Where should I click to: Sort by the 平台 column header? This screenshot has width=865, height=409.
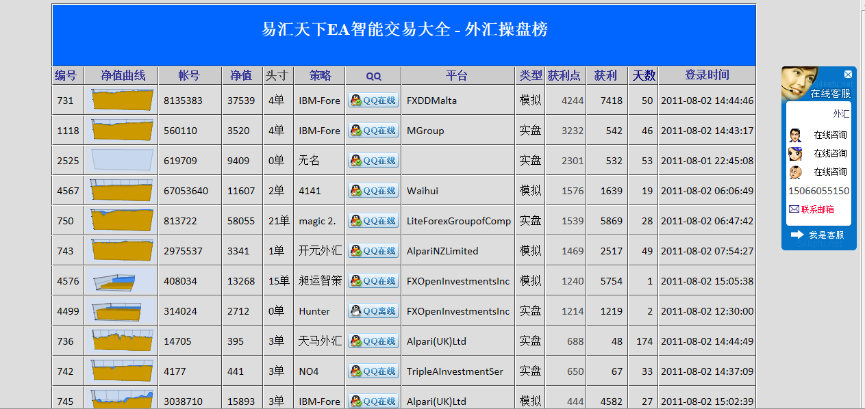point(457,75)
